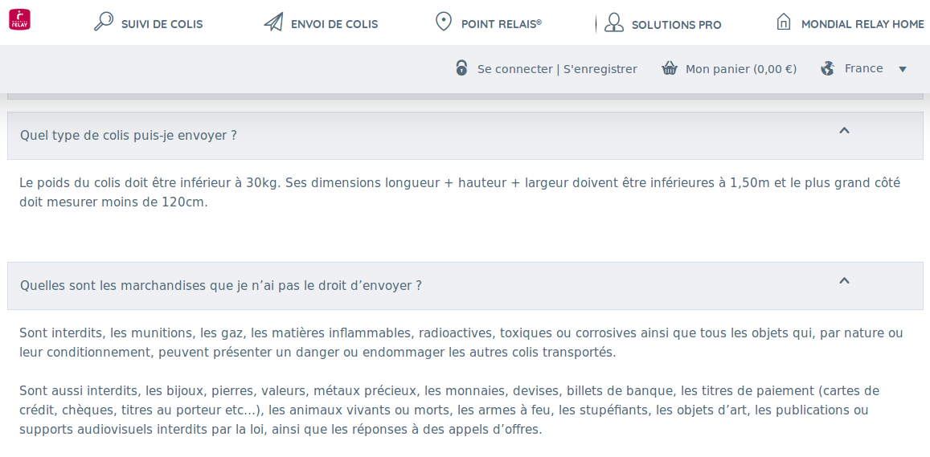The width and height of the screenshot is (930, 457).
Task: Open the Point Relais menu
Action: click(x=502, y=24)
